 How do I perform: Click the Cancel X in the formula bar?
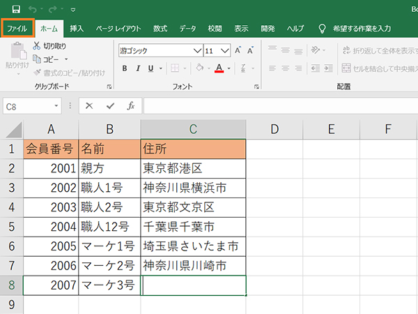pyautogui.click(x=89, y=106)
